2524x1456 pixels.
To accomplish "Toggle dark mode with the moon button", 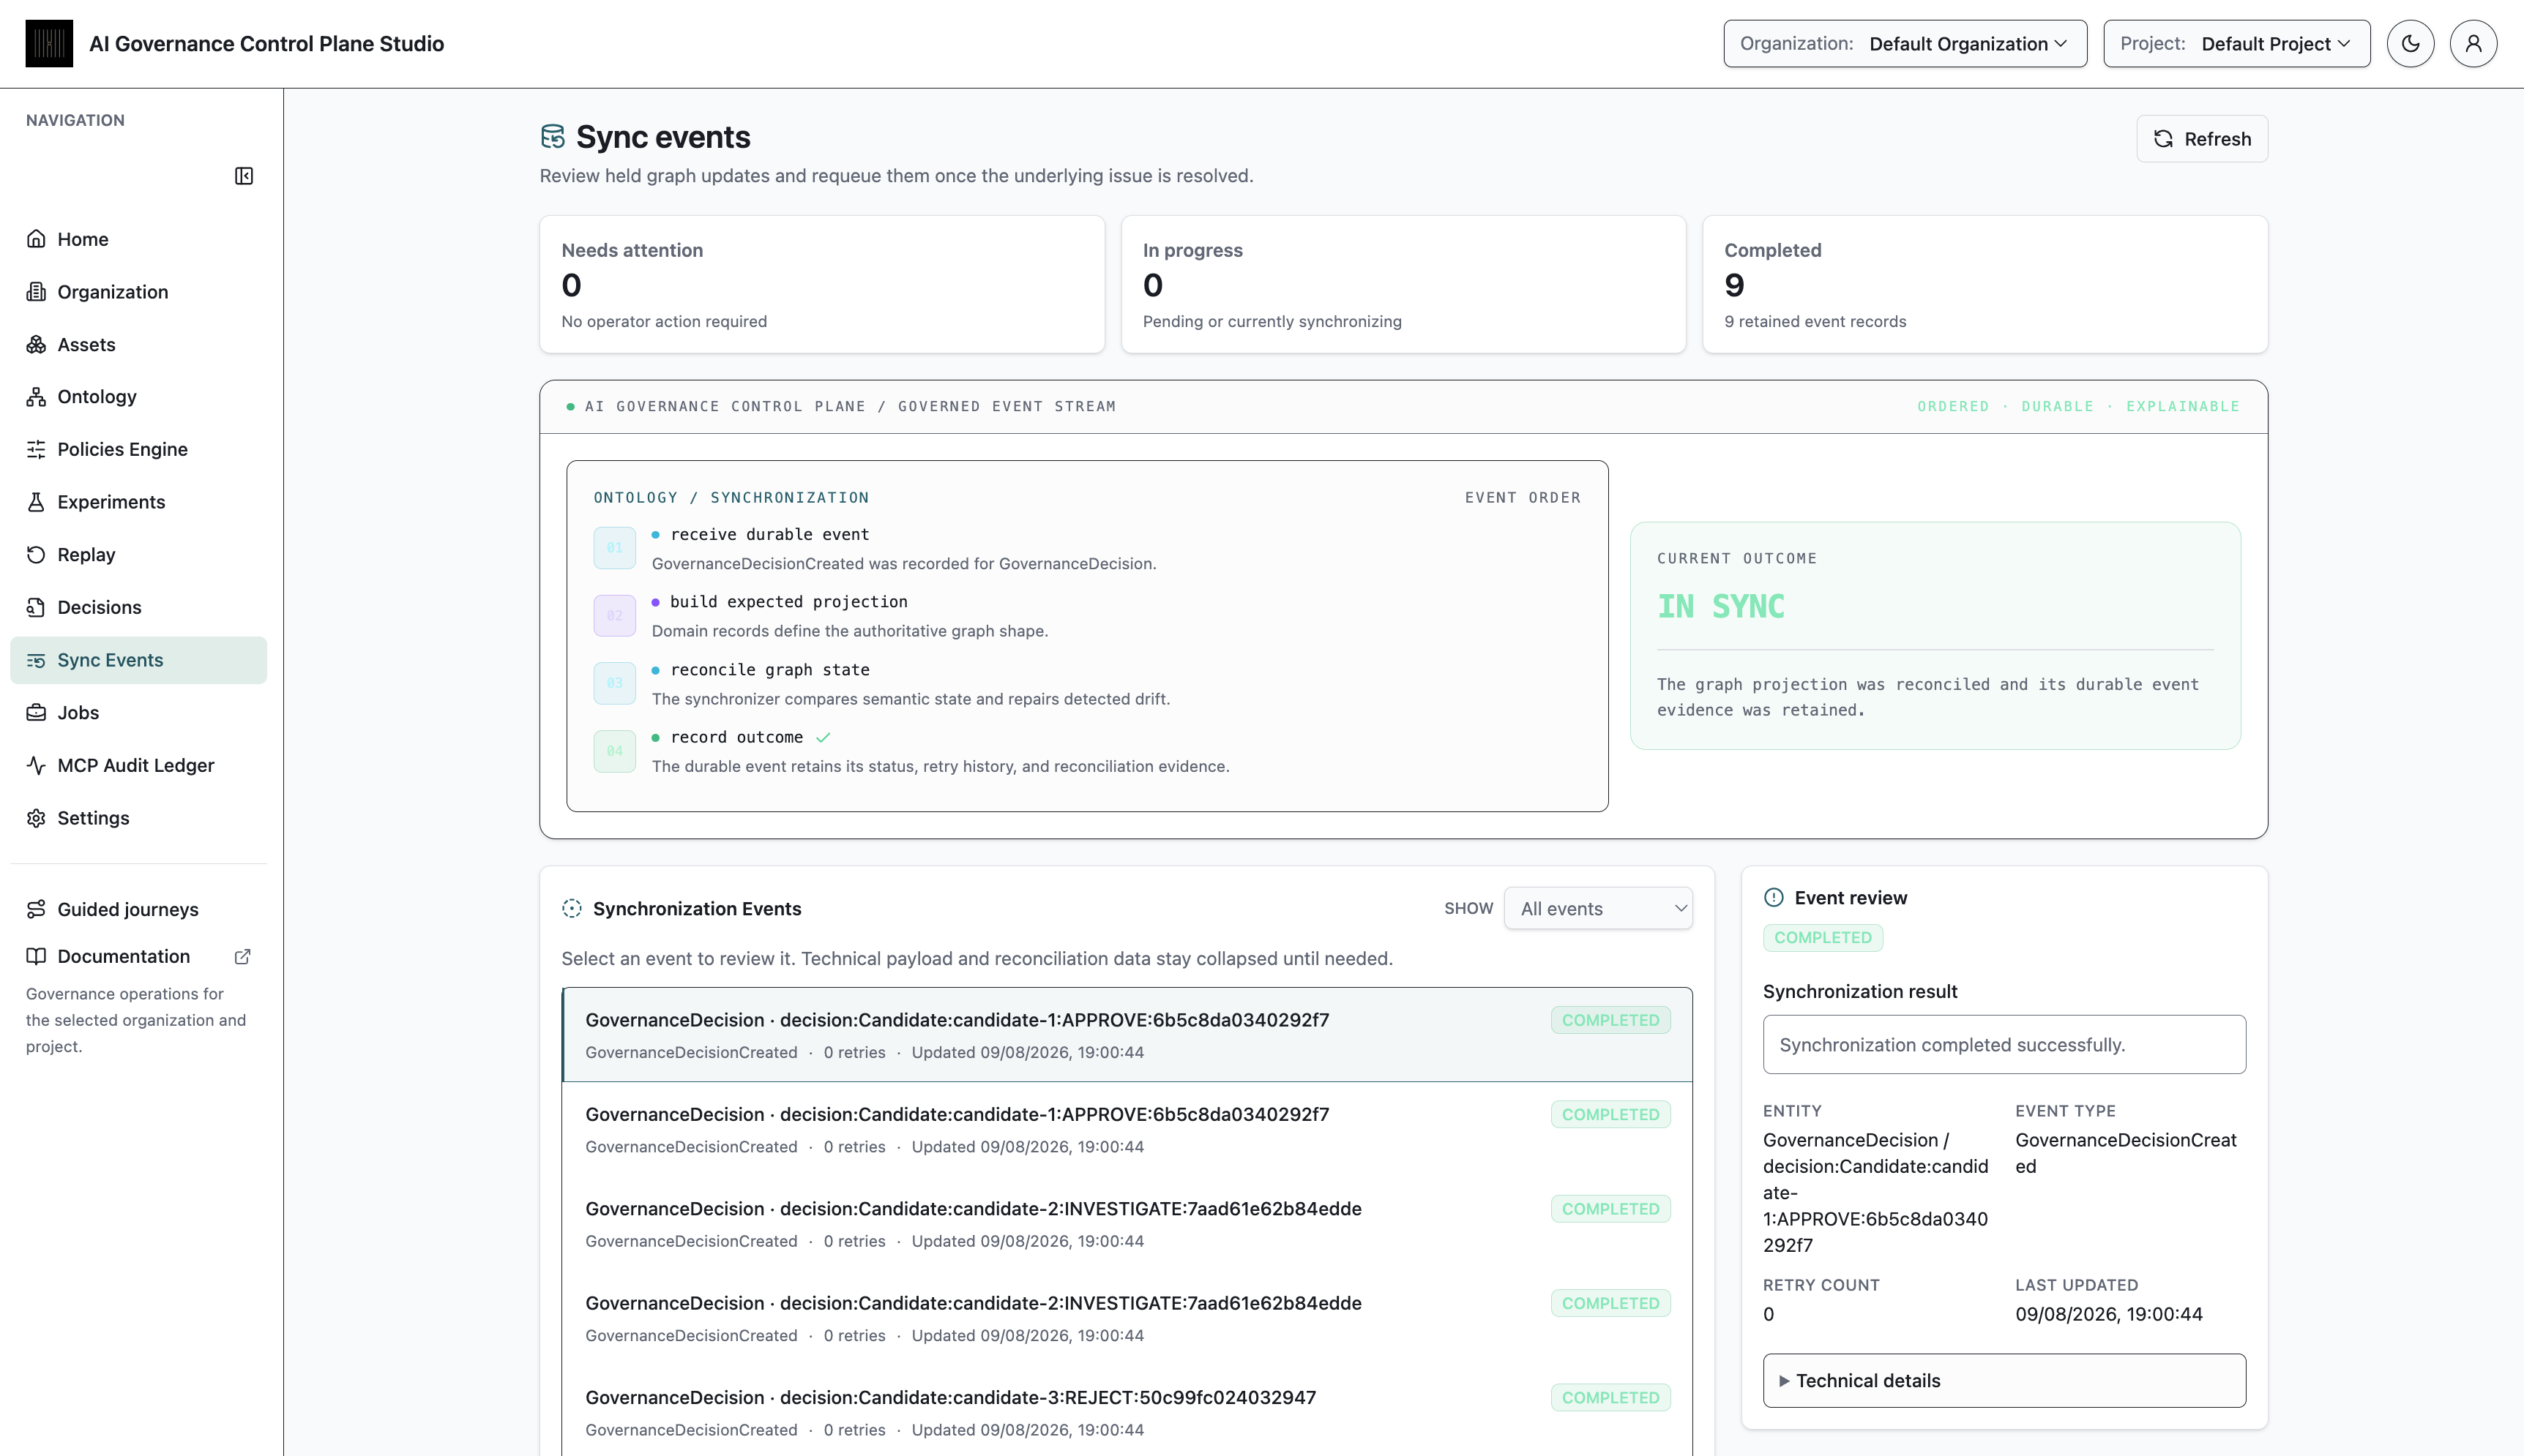I will point(2410,44).
